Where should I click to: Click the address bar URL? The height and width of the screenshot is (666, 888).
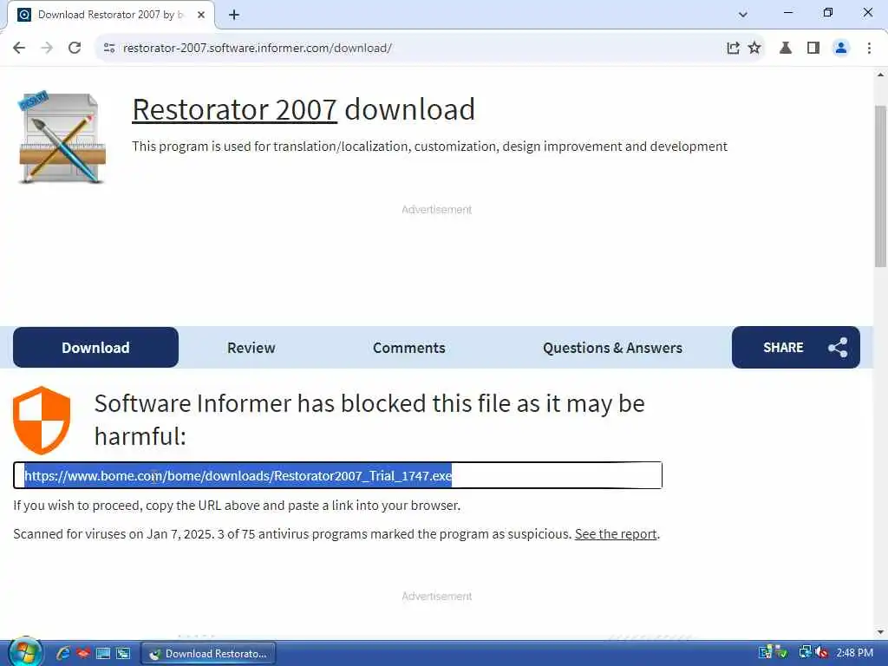point(257,49)
